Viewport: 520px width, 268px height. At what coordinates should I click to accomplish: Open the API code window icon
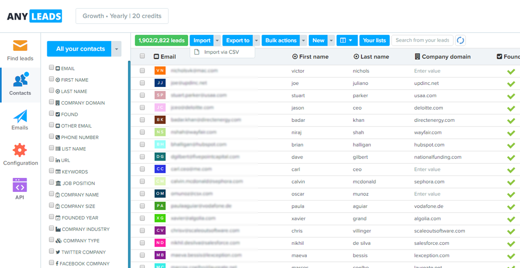click(20, 185)
